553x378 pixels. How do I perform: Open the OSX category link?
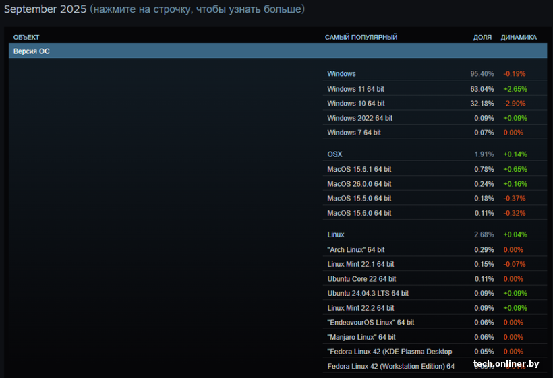pyautogui.click(x=334, y=154)
